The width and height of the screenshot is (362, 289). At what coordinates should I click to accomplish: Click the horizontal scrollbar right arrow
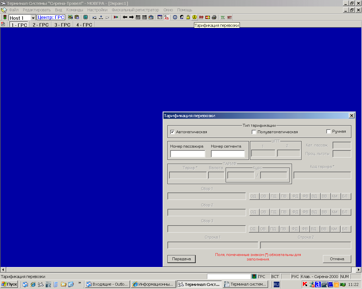coord(359,270)
